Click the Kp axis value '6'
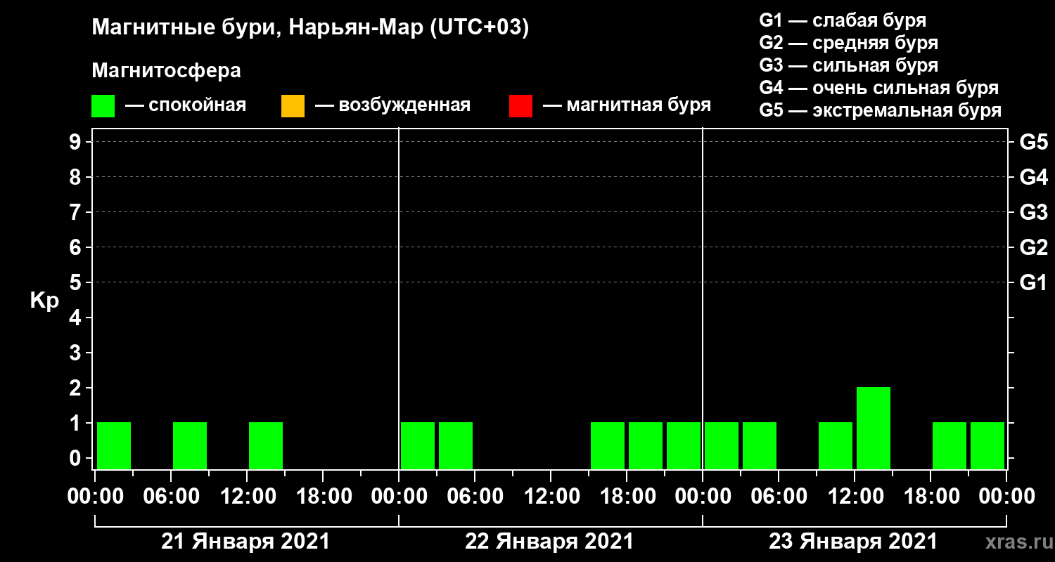 pos(77,247)
